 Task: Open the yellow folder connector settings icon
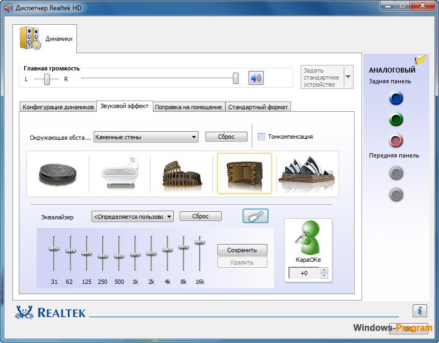point(420,59)
